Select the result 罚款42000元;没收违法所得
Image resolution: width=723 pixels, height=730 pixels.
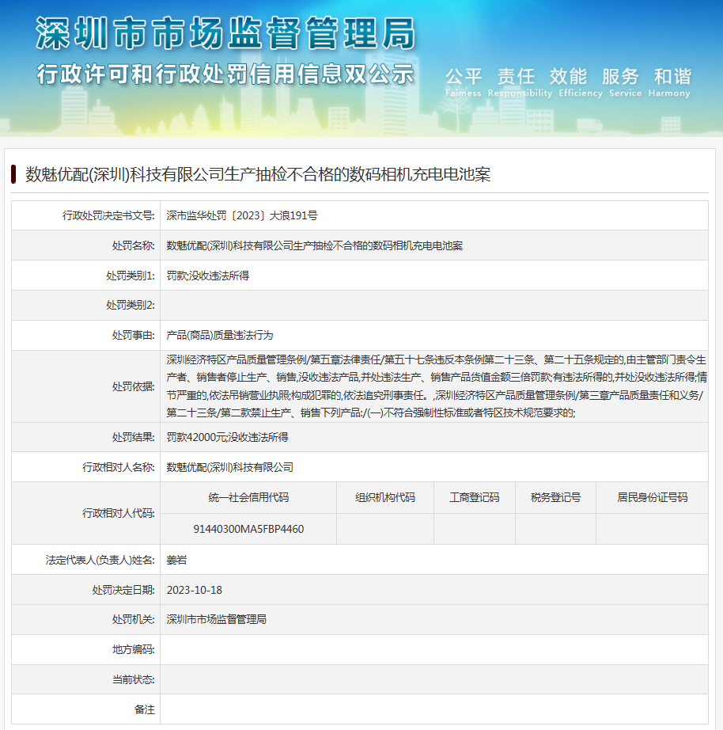pos(227,437)
